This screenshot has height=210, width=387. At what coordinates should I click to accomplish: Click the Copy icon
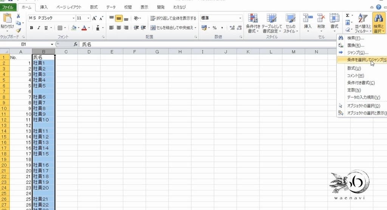[x=18, y=23]
